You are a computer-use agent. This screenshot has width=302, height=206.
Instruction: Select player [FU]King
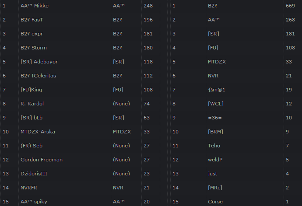pos(32,90)
